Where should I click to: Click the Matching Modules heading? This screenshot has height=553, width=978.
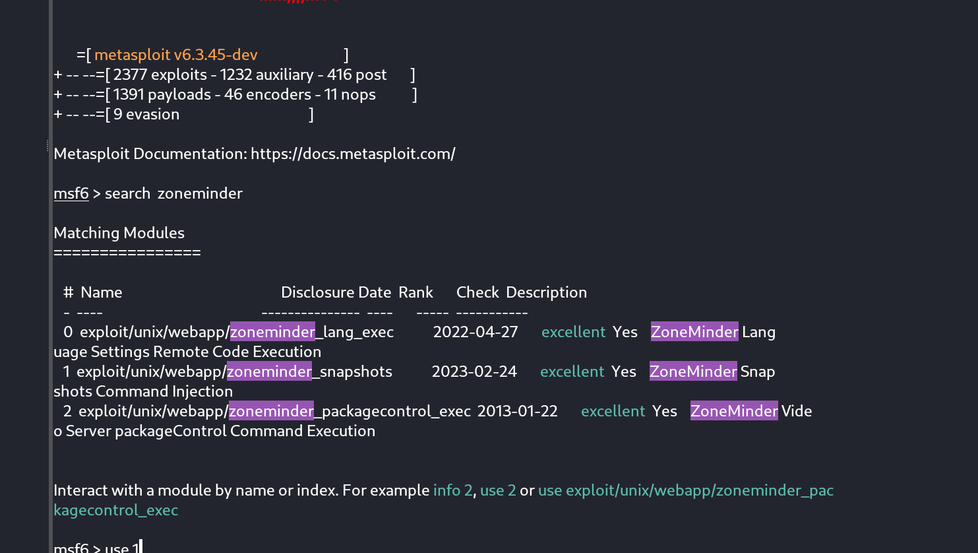pos(119,233)
